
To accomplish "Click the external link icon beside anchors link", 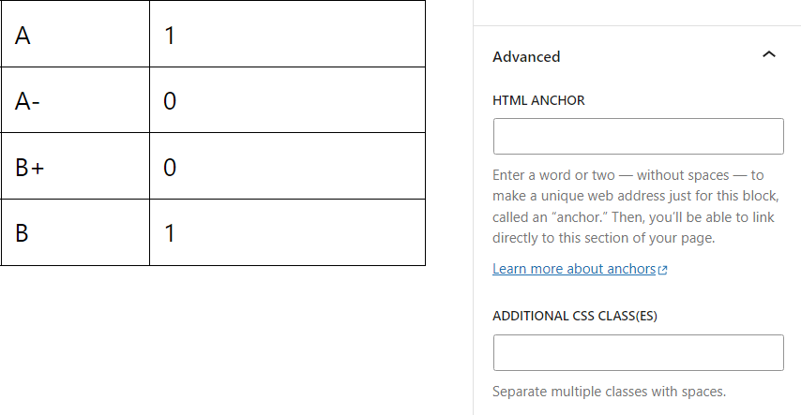I will 663,270.
